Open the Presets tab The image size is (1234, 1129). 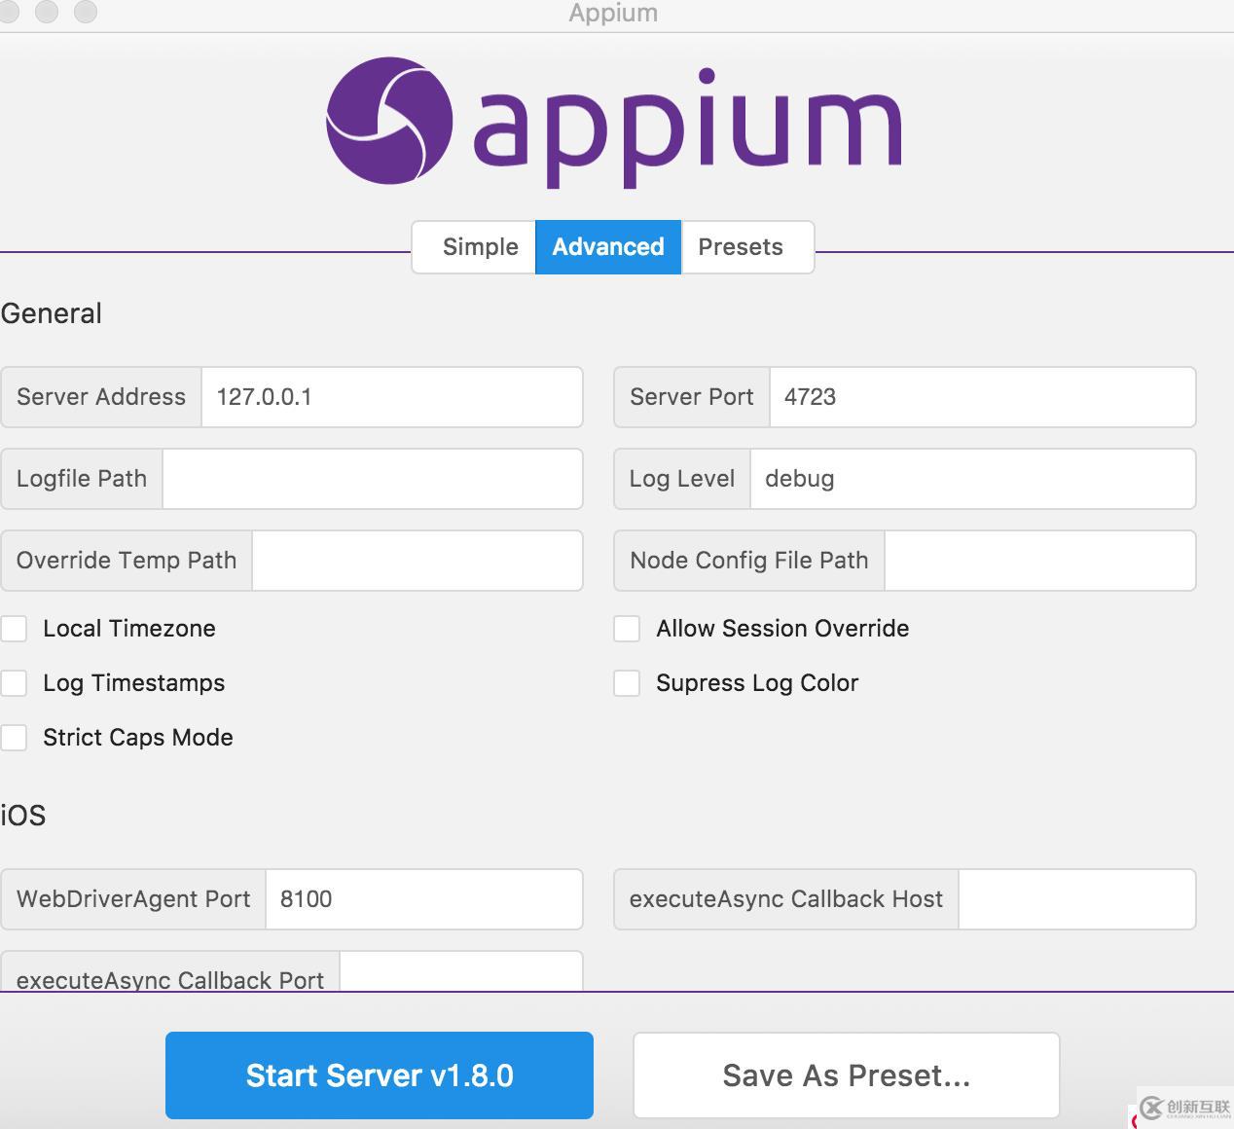747,247
